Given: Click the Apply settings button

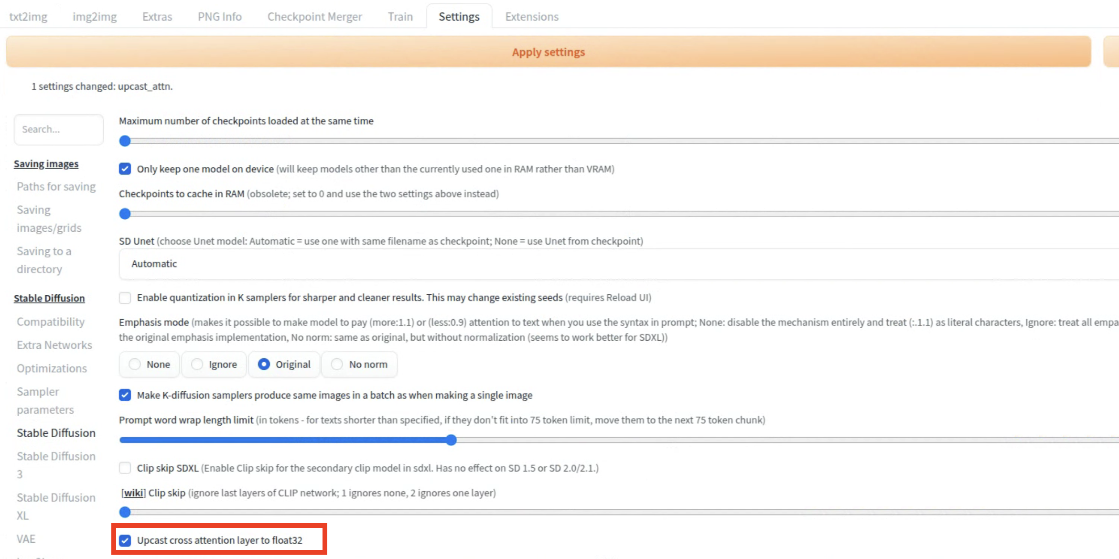Looking at the screenshot, I should [548, 52].
